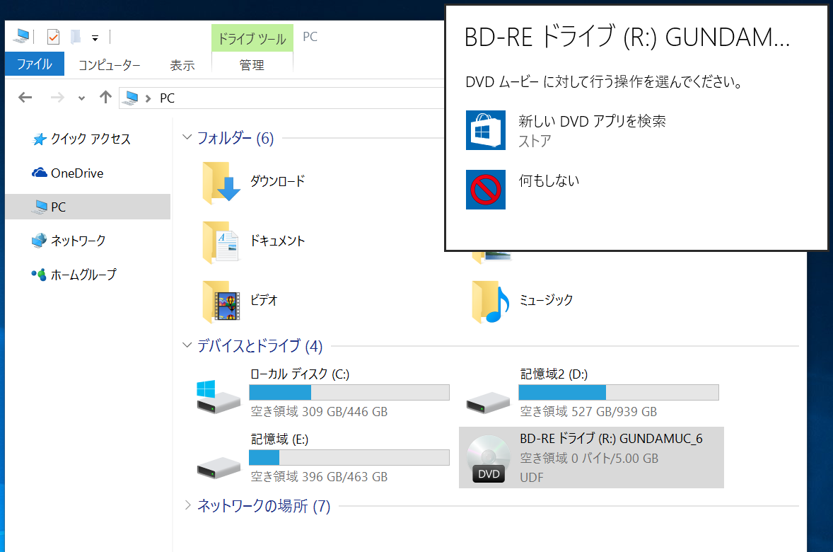The image size is (833, 552).
Task: Expand the ネットワークの場所 (7) section
Action: (187, 505)
